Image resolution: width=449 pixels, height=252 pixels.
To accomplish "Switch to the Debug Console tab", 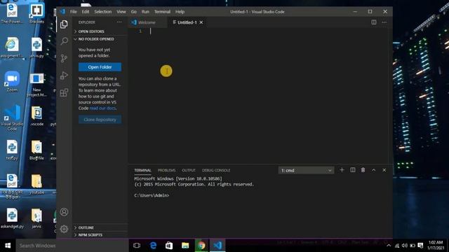I will click(x=216, y=170).
